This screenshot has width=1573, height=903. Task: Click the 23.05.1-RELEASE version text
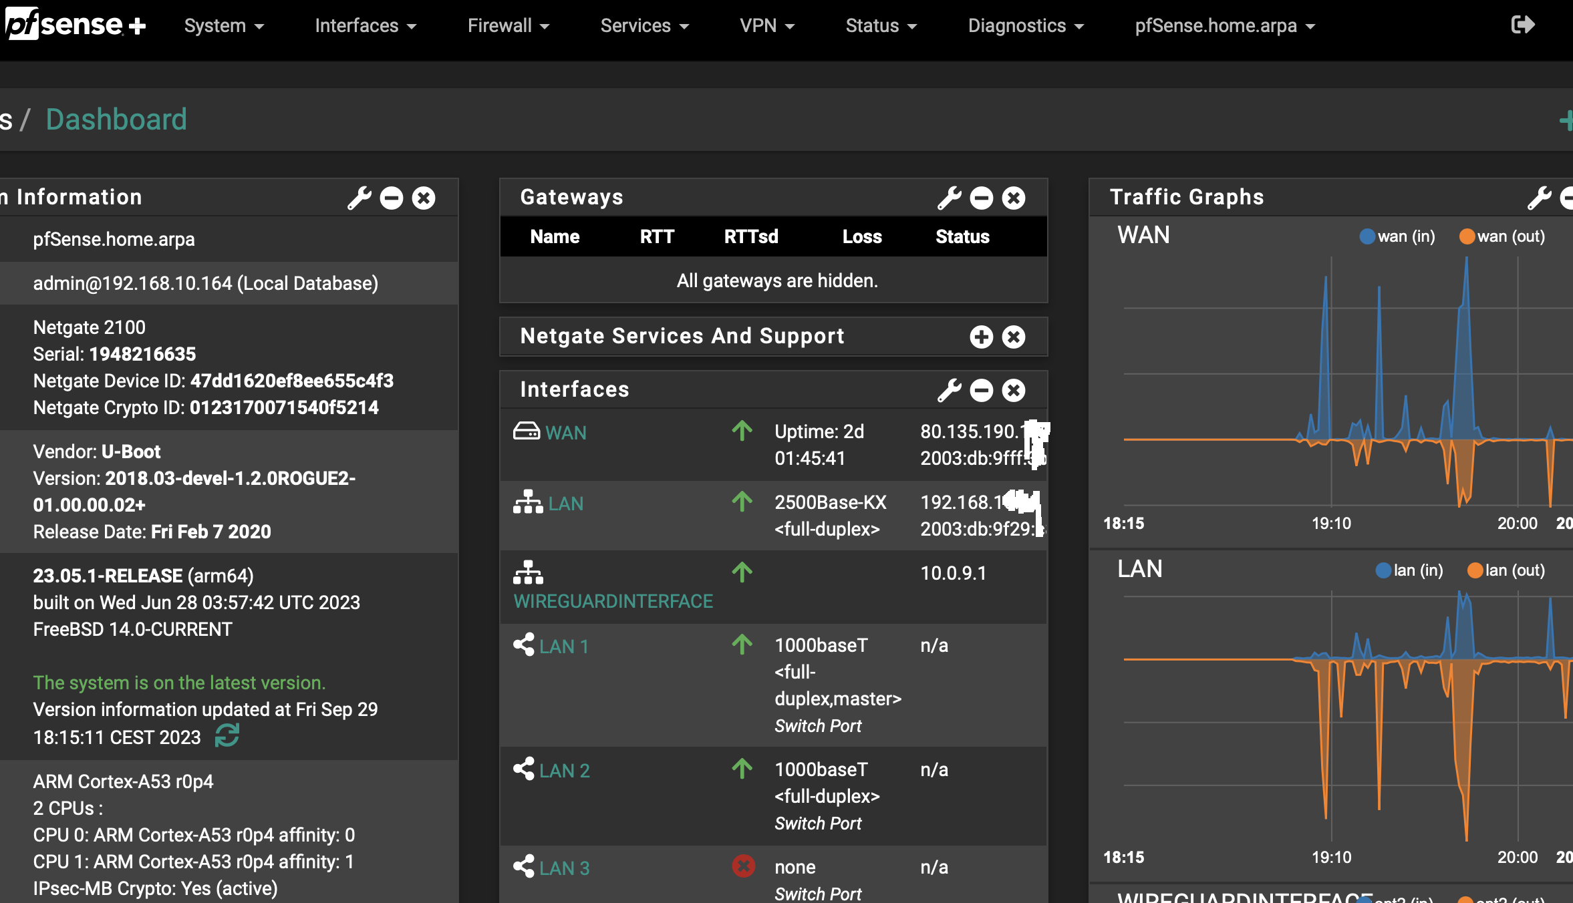pos(108,576)
